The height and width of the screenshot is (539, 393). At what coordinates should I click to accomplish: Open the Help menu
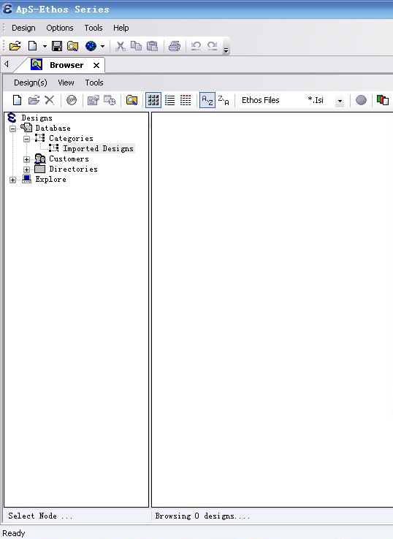click(121, 28)
